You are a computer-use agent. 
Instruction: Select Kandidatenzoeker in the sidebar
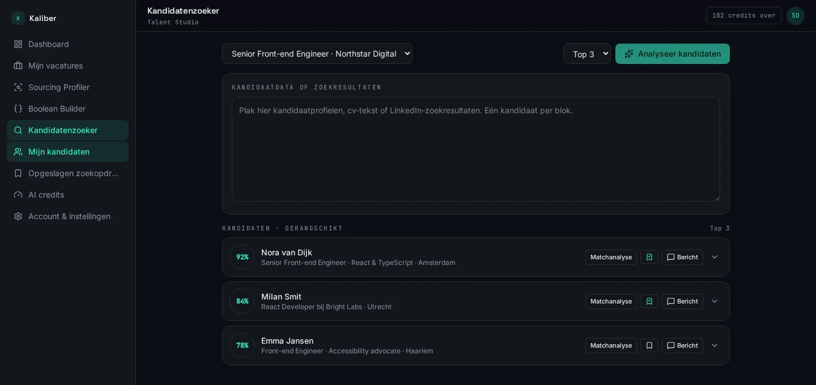[x=67, y=130]
